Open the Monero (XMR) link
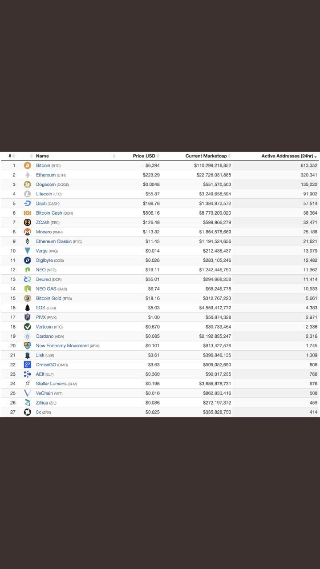Viewport: 320px width, 569px height. 49,232
